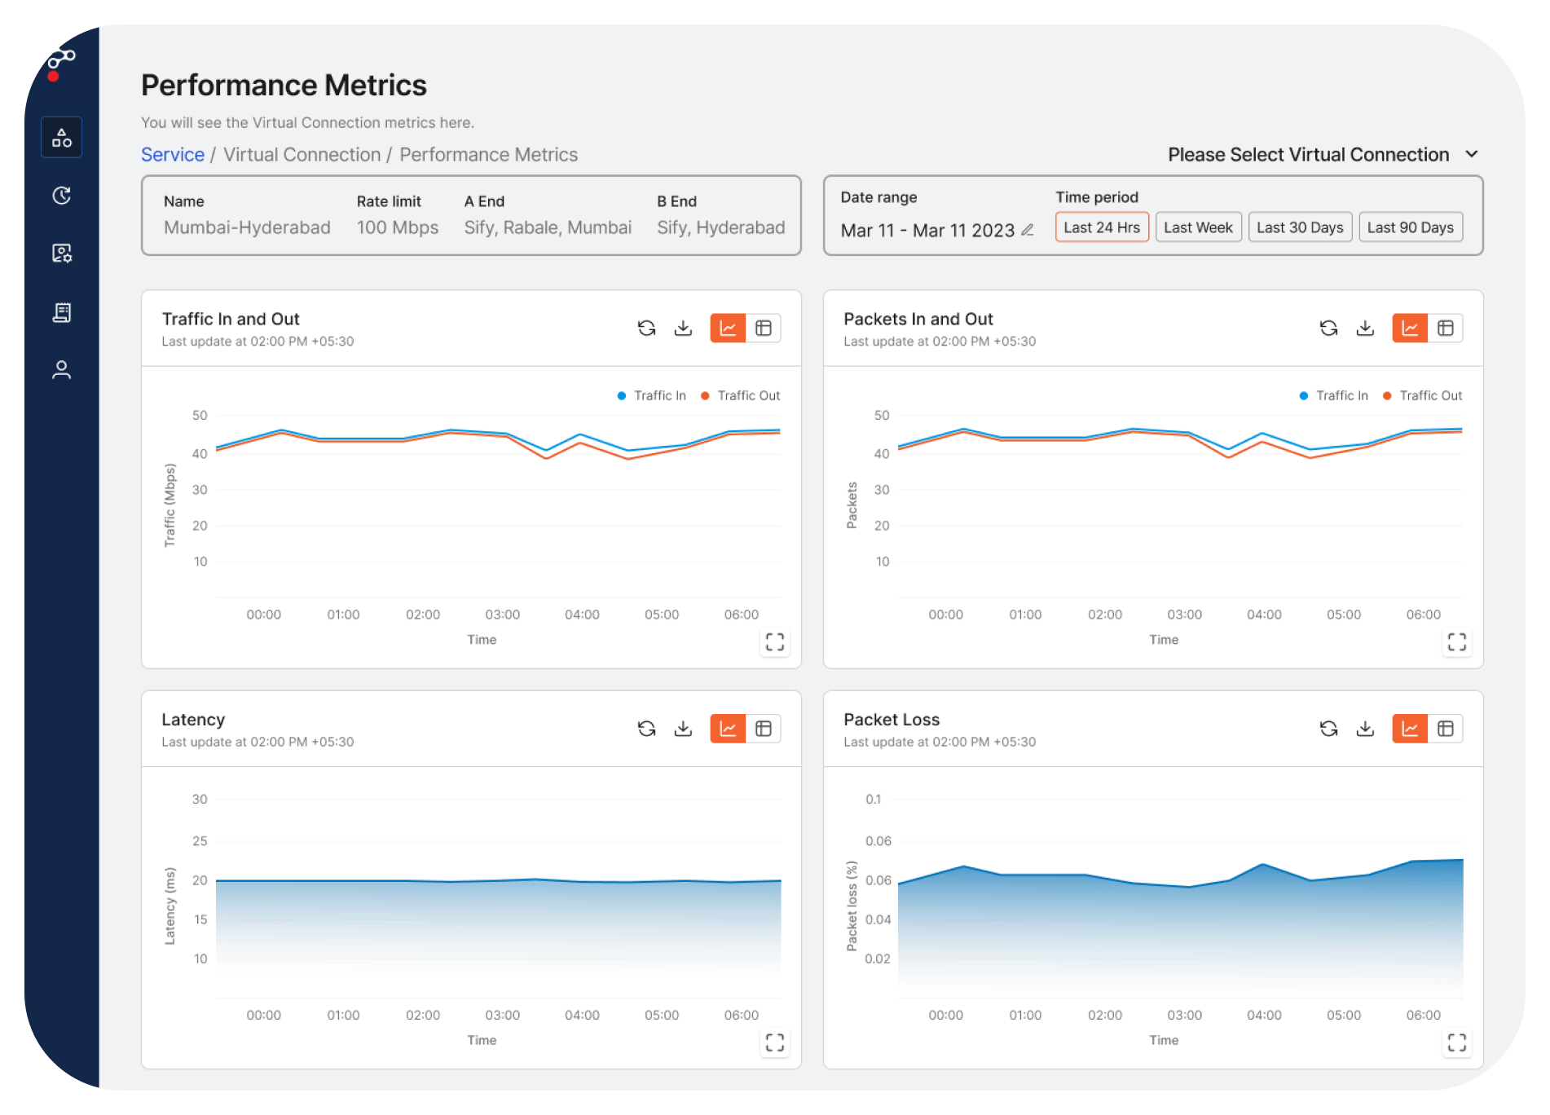Switch Packet Loss to chart view
1550x1115 pixels.
pyautogui.click(x=1410, y=729)
